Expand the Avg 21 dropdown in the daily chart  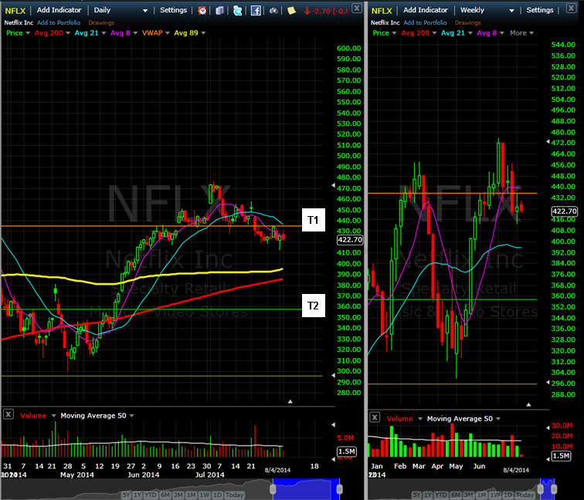104,33
